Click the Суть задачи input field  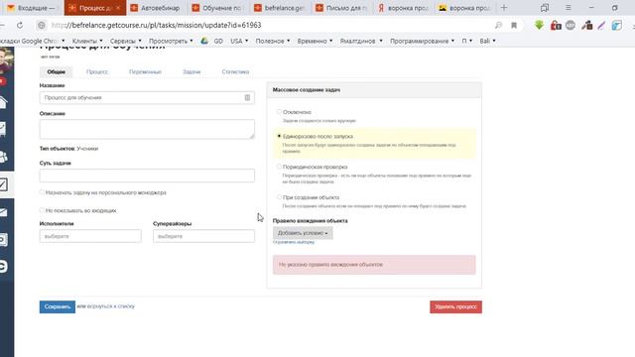[147, 176]
